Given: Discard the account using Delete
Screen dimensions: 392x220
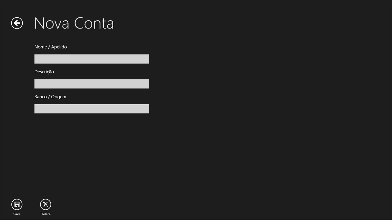Looking at the screenshot, I should pos(45,205).
